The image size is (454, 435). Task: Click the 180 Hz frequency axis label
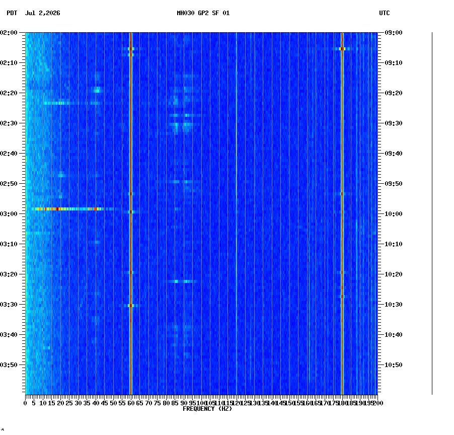pyautogui.click(x=342, y=403)
